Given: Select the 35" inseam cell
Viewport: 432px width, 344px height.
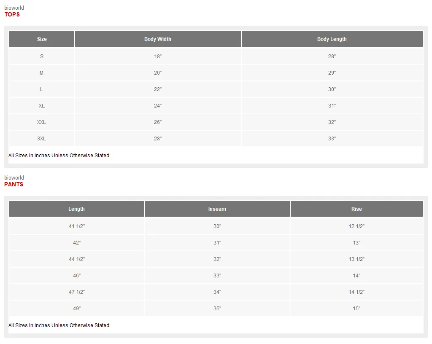Looking at the screenshot, I should pos(217,309).
